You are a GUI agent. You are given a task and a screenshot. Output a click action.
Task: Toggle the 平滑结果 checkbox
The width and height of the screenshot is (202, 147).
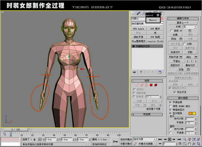pyautogui.click(x=170, y=102)
